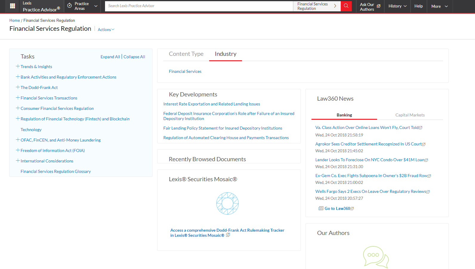Click the Practice Areas compass icon

[70, 6]
